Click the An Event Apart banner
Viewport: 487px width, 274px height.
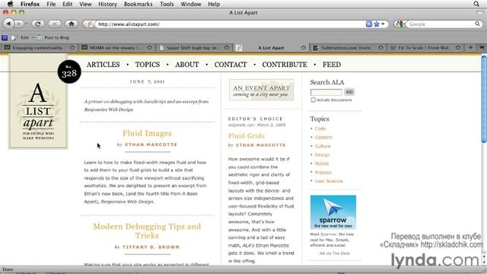point(261,90)
